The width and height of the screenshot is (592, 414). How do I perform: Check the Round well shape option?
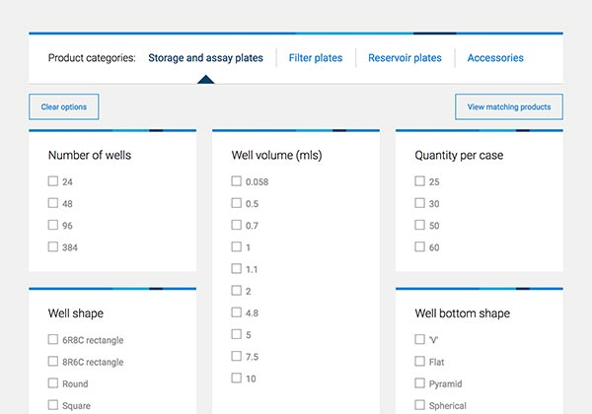[53, 383]
